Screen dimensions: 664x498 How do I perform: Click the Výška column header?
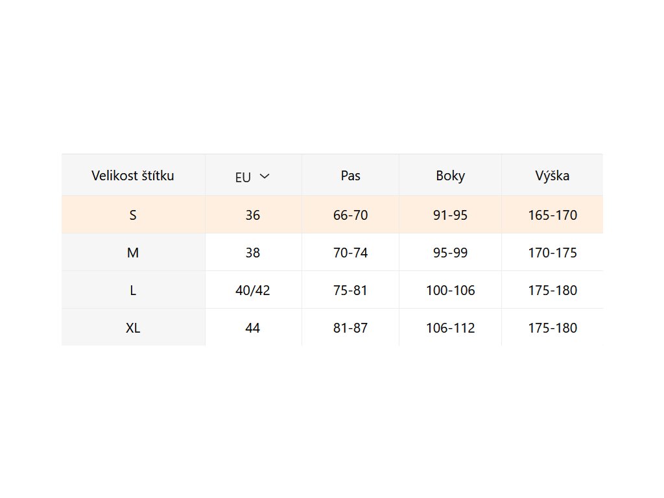coord(552,176)
